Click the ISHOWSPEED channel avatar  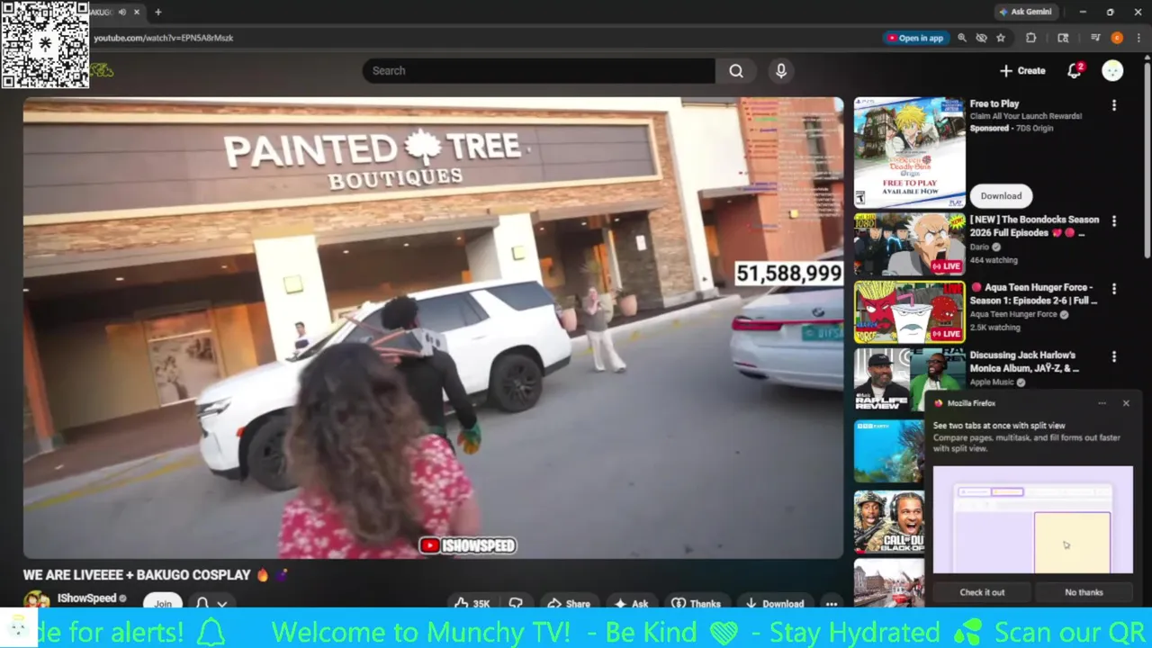[36, 600]
